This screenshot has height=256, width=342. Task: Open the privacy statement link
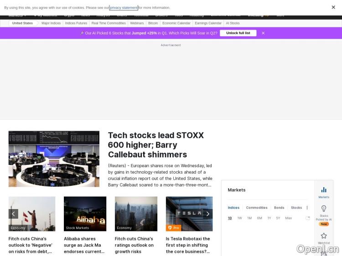pyautogui.click(x=124, y=8)
